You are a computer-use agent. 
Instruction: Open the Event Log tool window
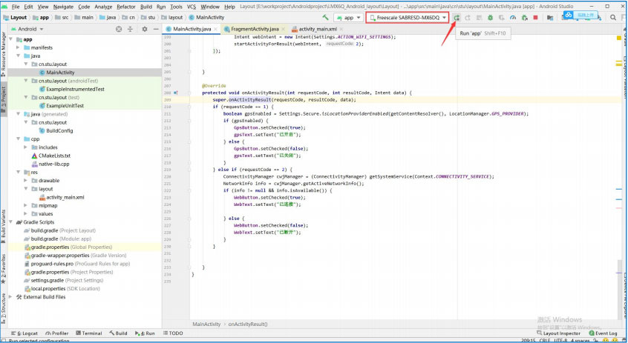coord(603,333)
